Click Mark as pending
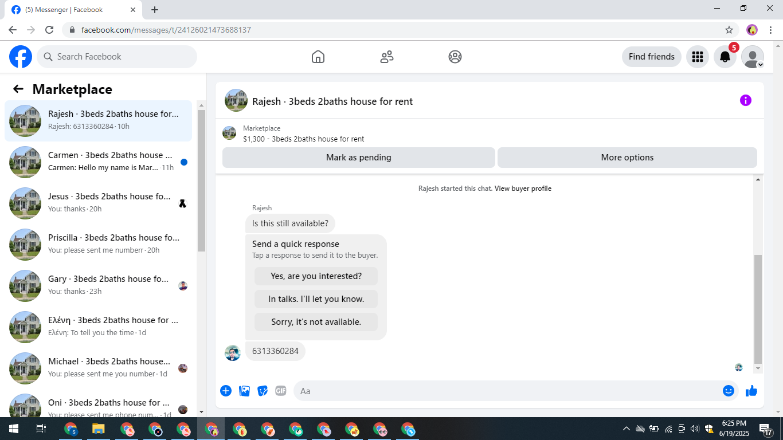Viewport: 783px width, 440px height. [359, 158]
